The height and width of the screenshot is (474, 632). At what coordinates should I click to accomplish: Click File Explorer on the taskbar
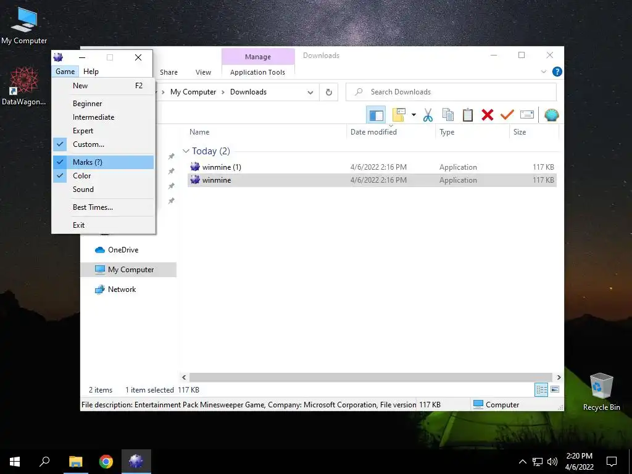click(x=75, y=462)
